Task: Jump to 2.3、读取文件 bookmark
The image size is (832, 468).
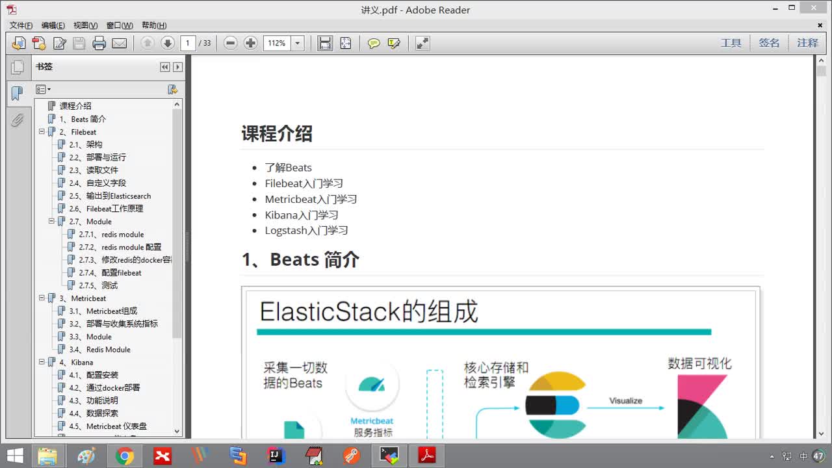Action: 94,170
